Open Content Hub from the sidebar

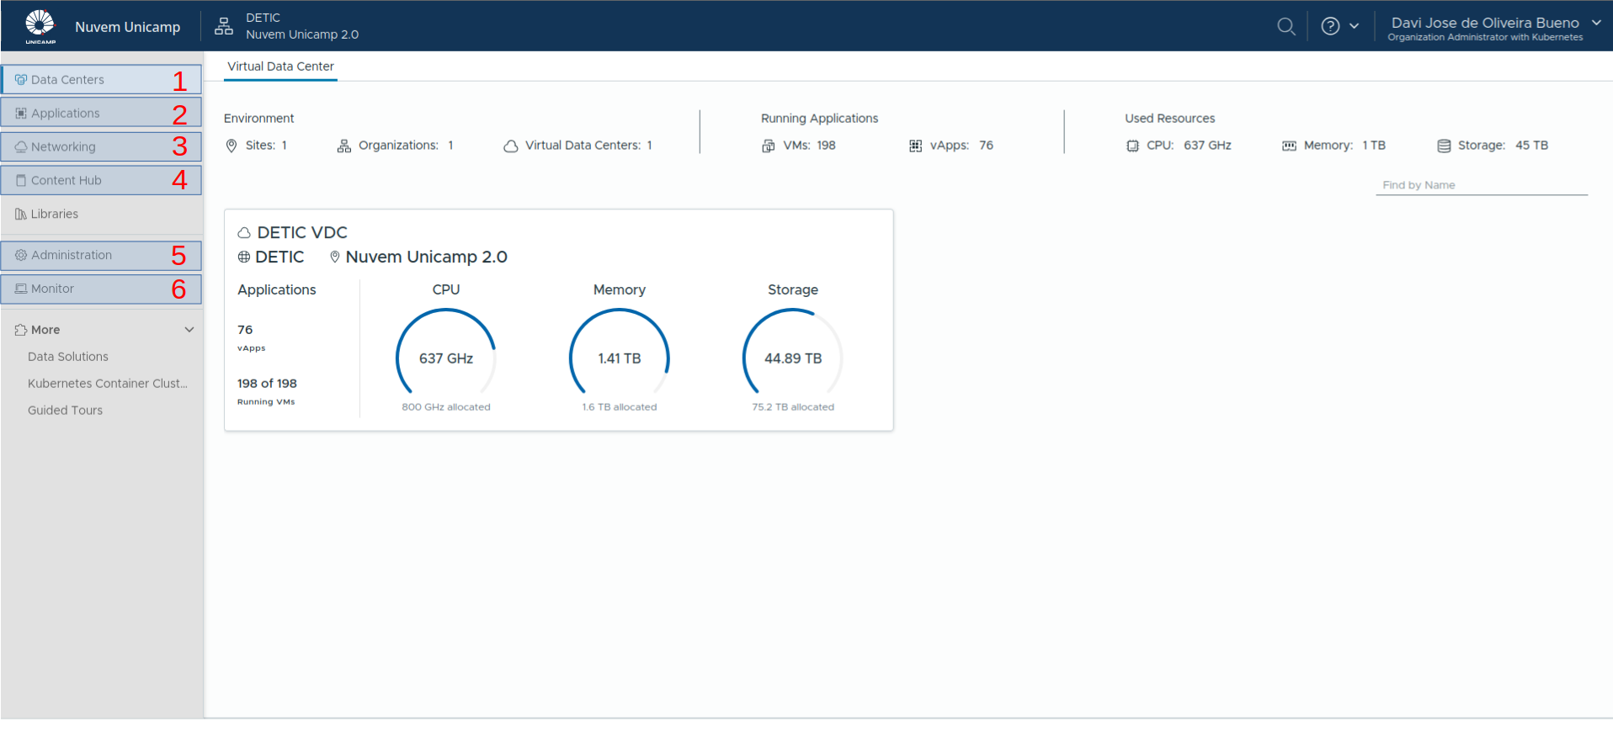66,181
